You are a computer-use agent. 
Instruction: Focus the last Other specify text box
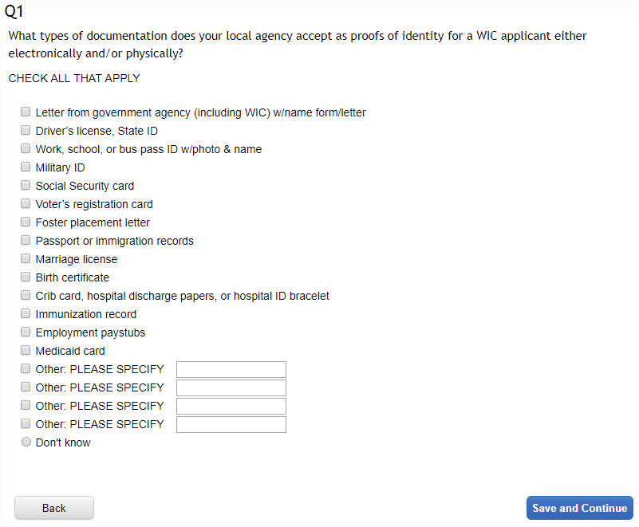pyautogui.click(x=231, y=424)
